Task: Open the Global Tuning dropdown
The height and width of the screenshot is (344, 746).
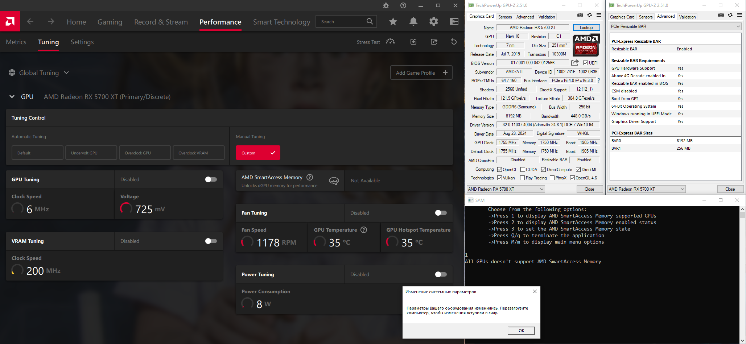Action: (39, 73)
